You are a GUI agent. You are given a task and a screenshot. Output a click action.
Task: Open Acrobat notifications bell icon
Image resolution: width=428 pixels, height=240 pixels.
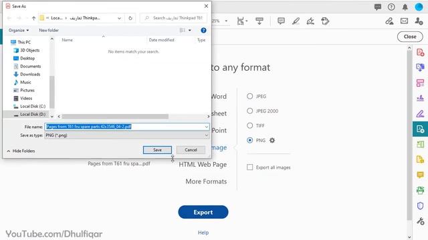click(x=405, y=7)
